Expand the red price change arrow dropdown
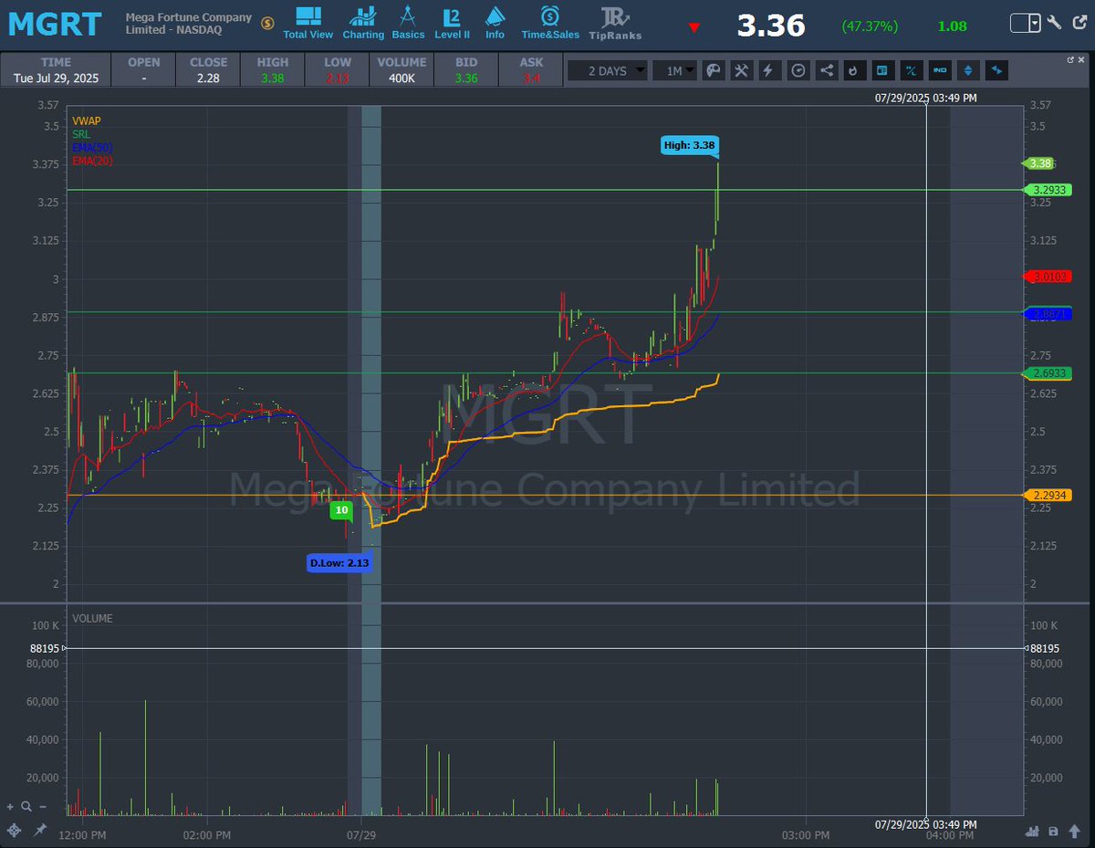1095x848 pixels. click(693, 26)
